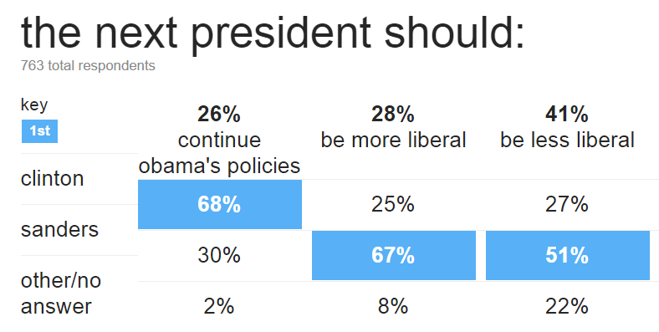Viewport: 659px width, 332px height.
Task: Click the be less liberal column header
Action: click(567, 140)
